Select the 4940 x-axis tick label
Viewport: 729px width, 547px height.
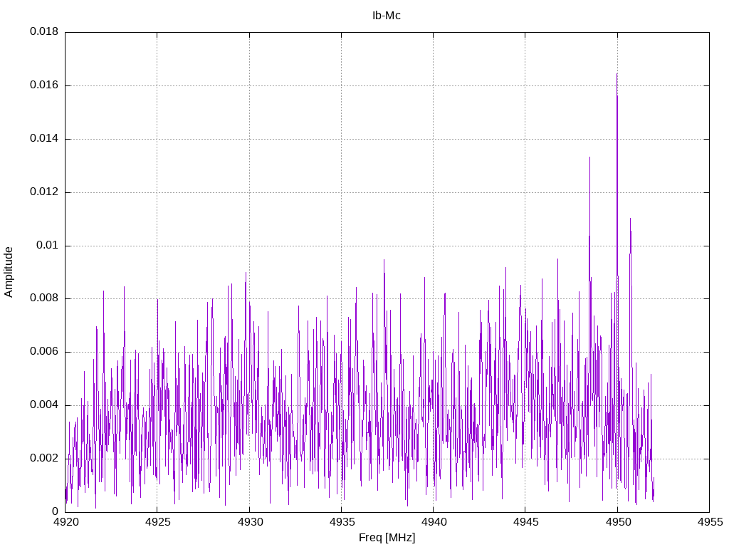click(433, 522)
